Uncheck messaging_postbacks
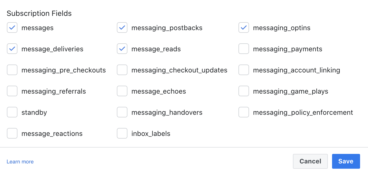Viewport: 368px width, 174px height. [122, 28]
